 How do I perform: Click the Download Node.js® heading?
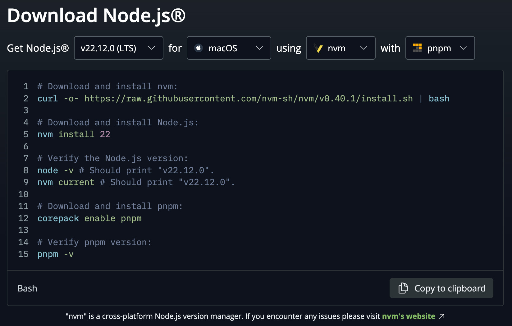coord(96,16)
